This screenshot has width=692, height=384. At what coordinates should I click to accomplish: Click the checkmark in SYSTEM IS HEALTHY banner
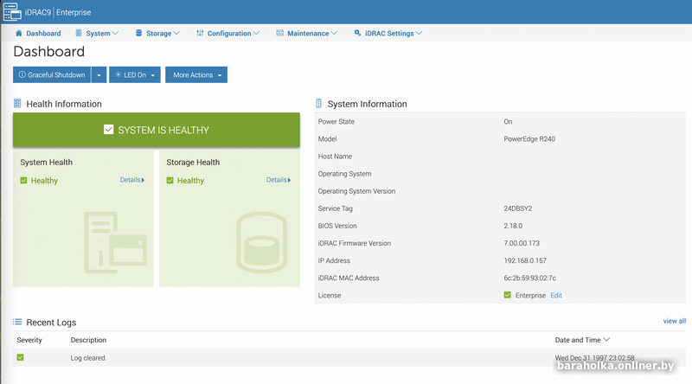109,130
